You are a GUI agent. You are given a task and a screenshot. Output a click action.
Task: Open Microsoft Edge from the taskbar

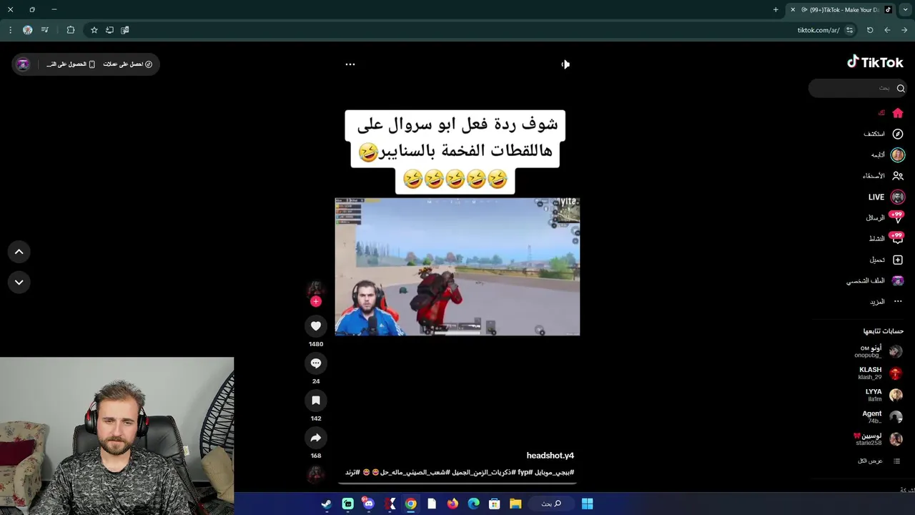click(473, 504)
